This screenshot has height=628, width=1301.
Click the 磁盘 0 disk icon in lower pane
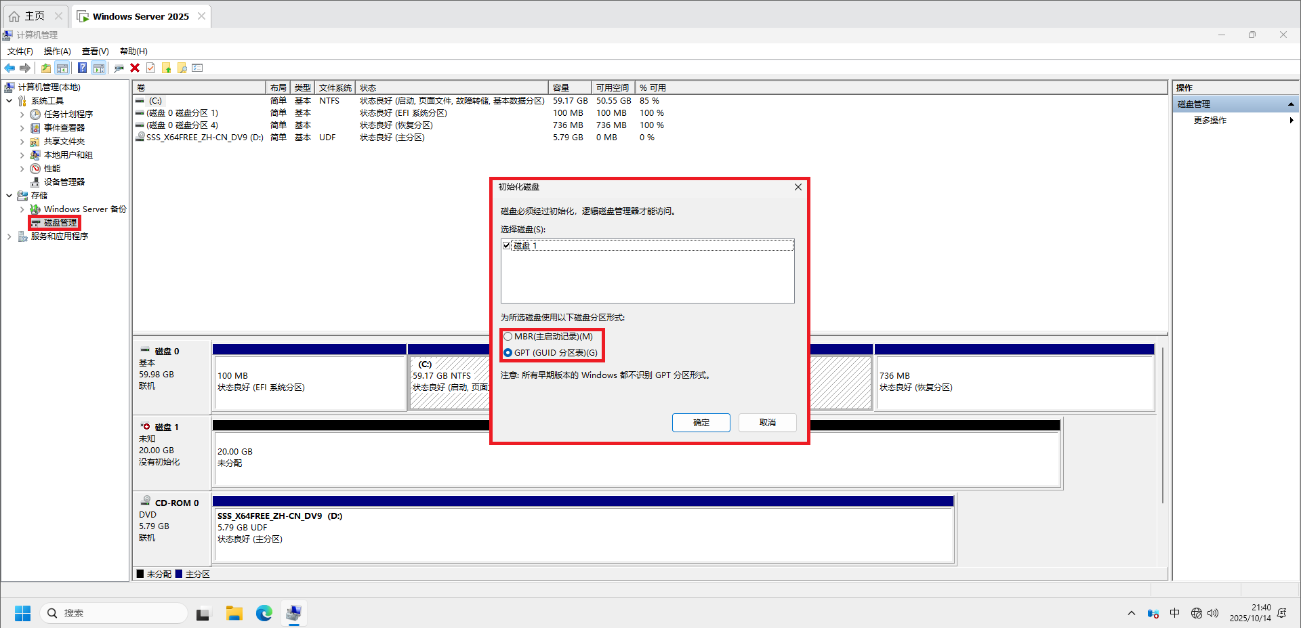145,350
